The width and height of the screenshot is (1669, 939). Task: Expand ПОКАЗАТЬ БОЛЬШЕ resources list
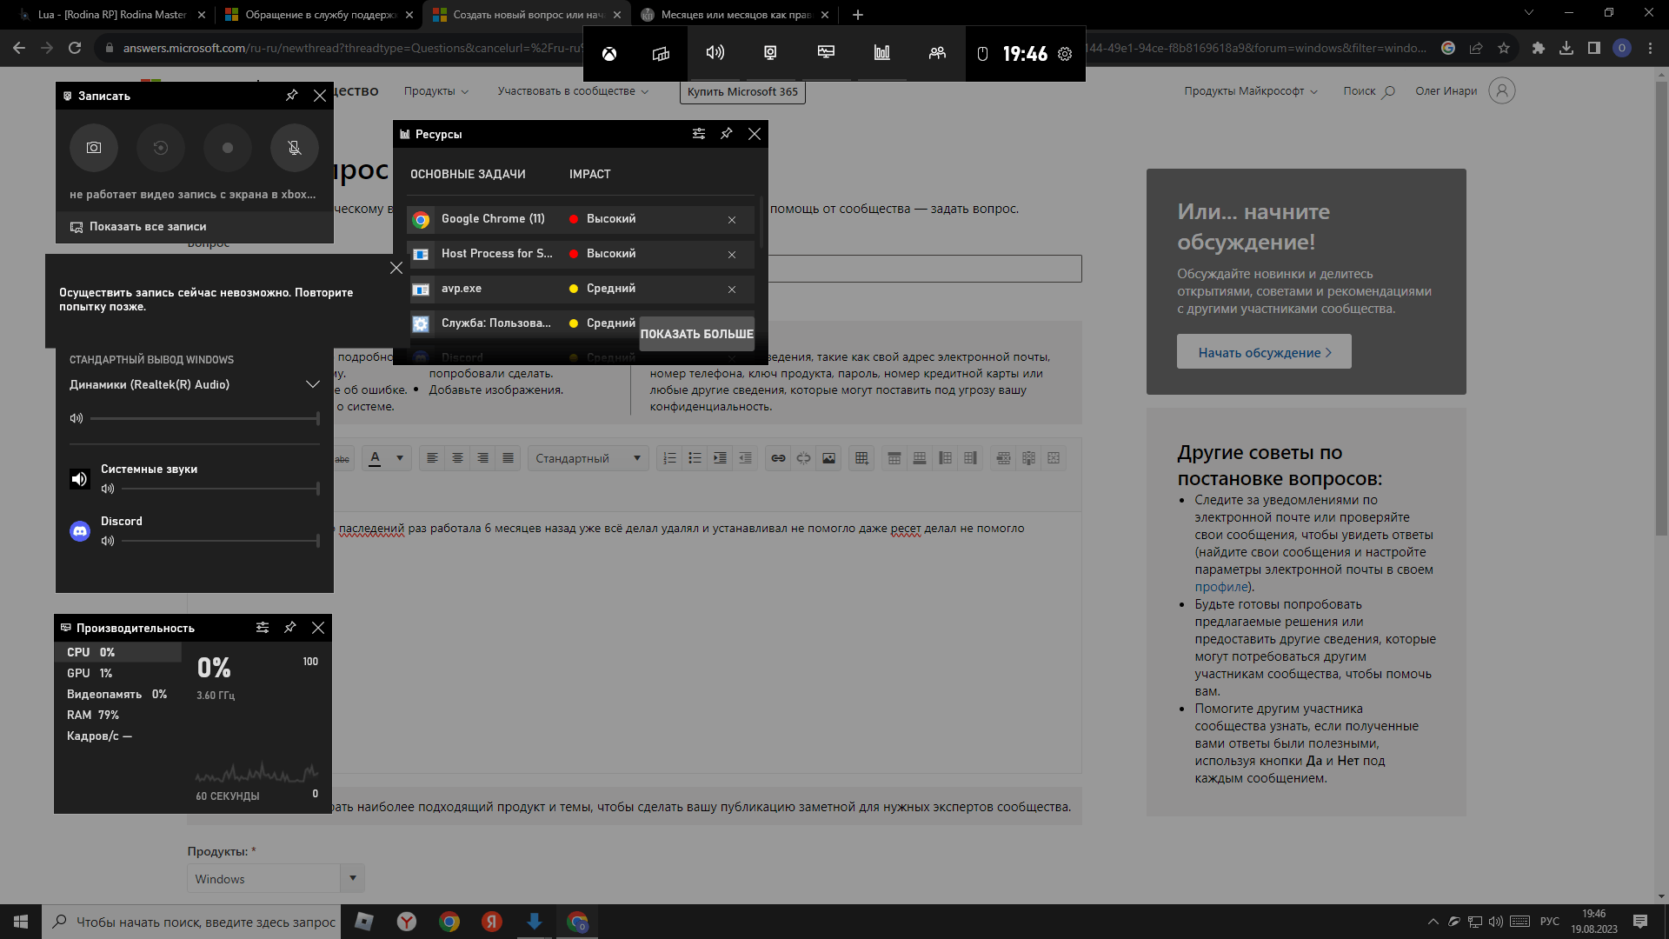coord(695,334)
